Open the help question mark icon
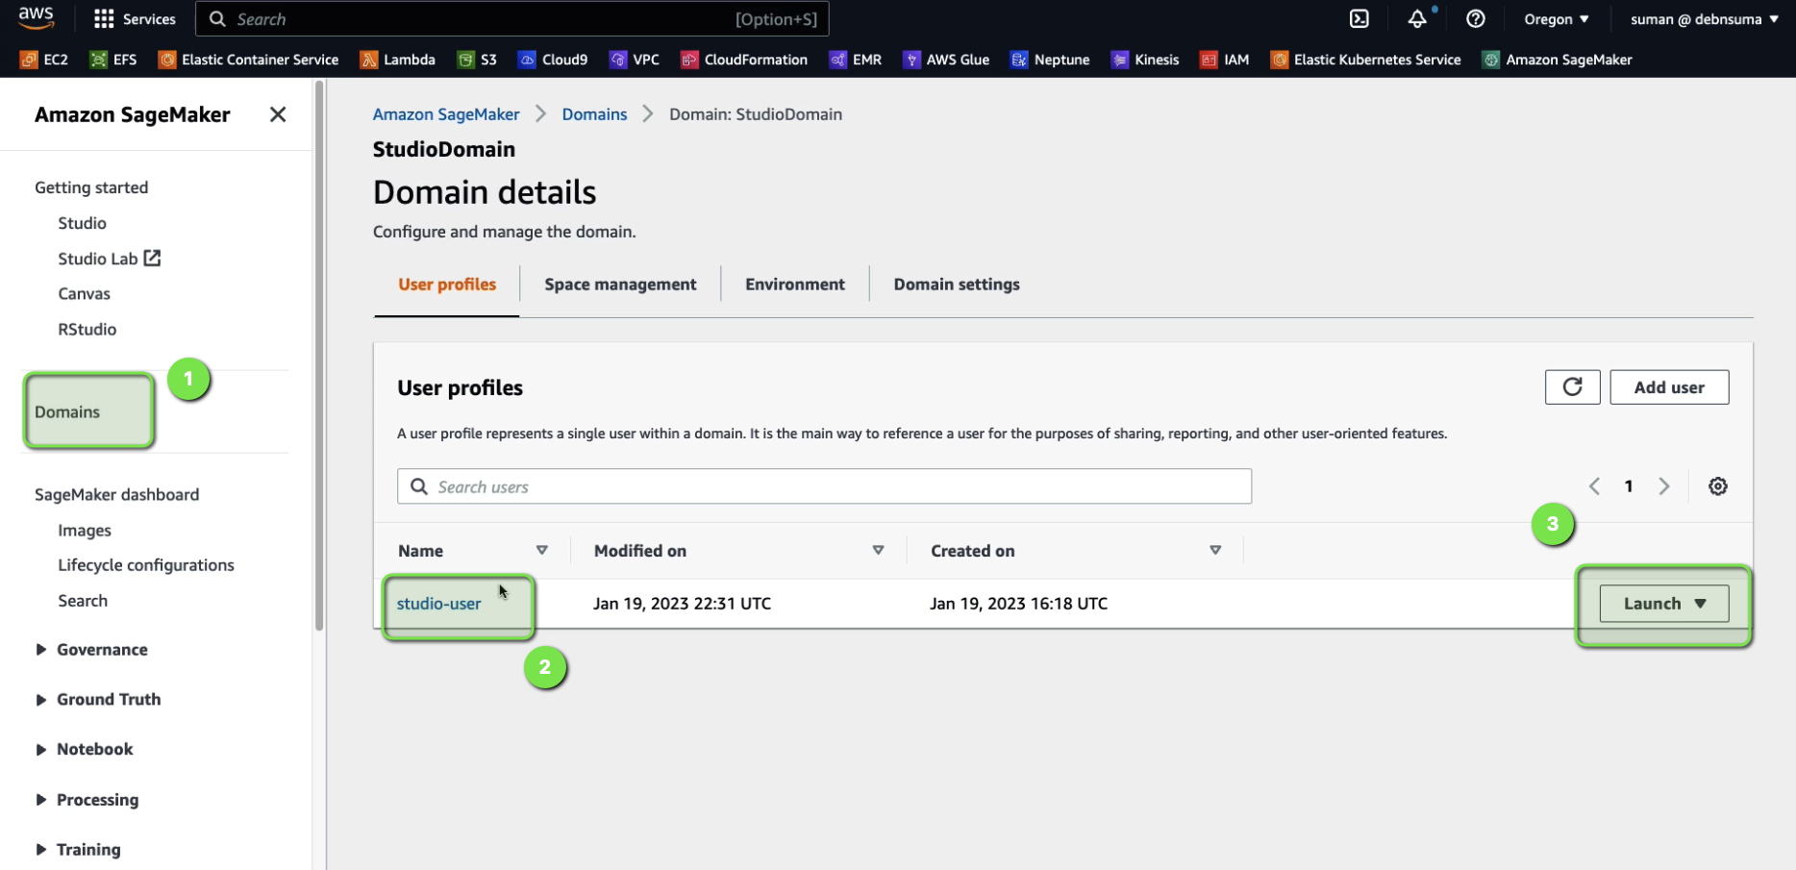This screenshot has height=870, width=1796. pos(1475,19)
